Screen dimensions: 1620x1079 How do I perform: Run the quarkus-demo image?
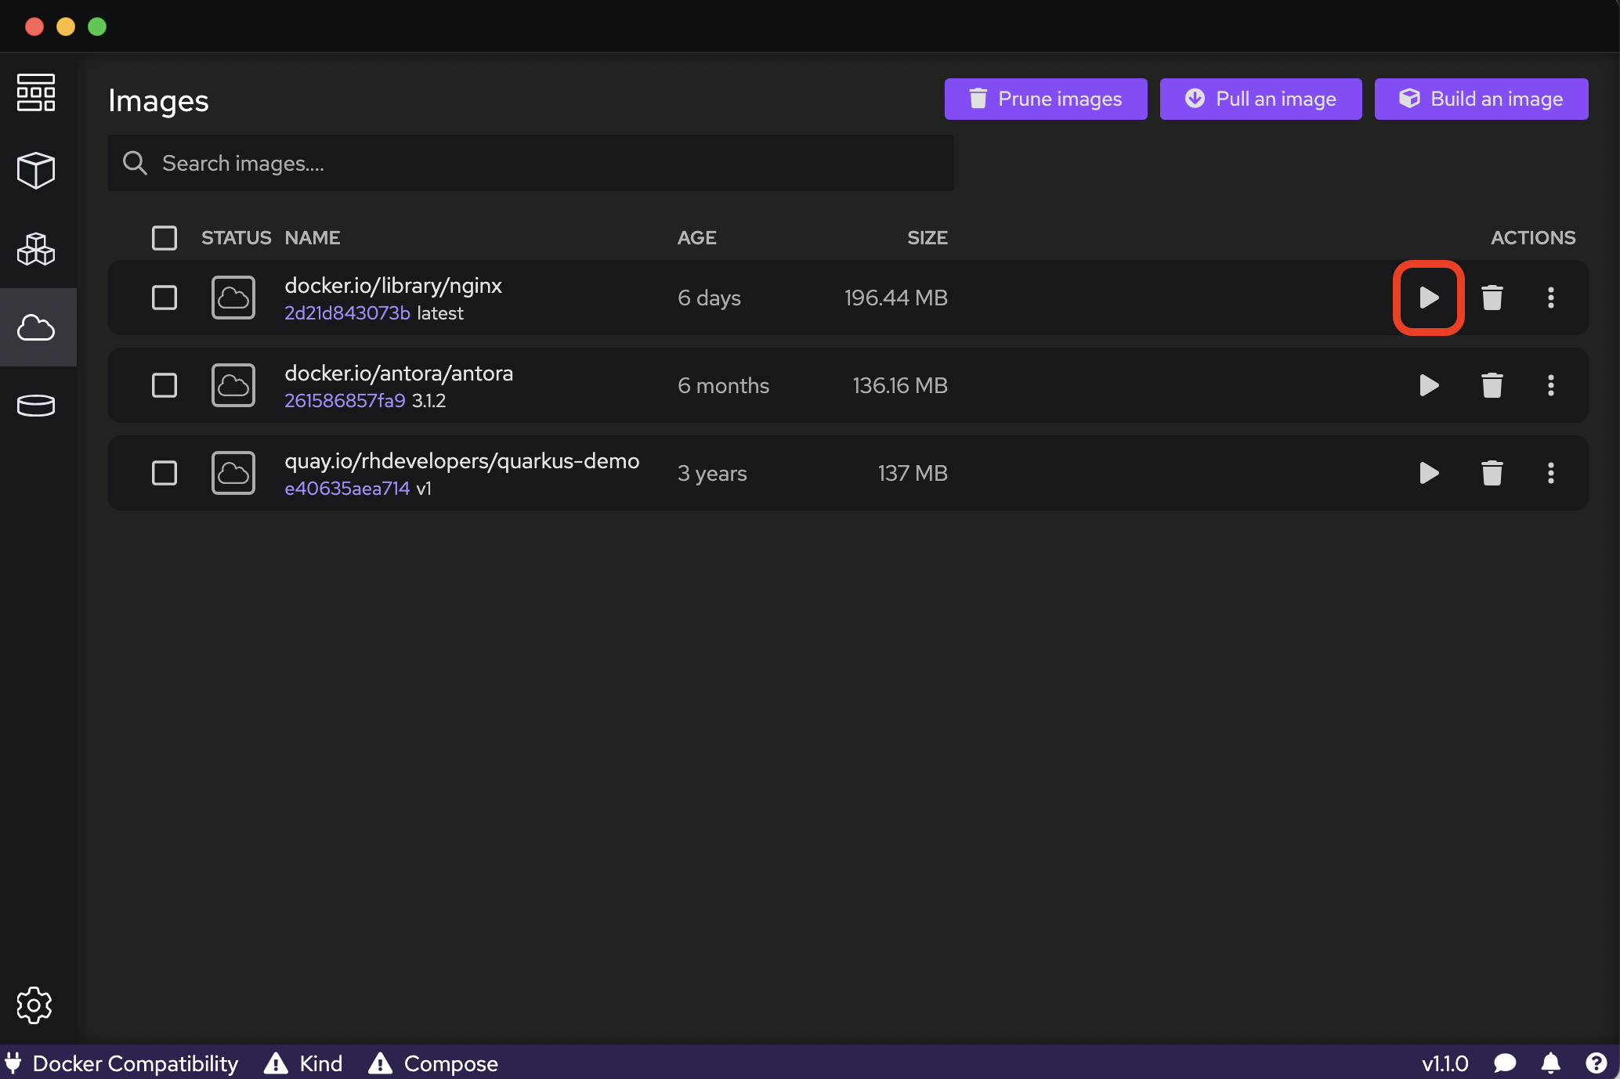(1428, 473)
